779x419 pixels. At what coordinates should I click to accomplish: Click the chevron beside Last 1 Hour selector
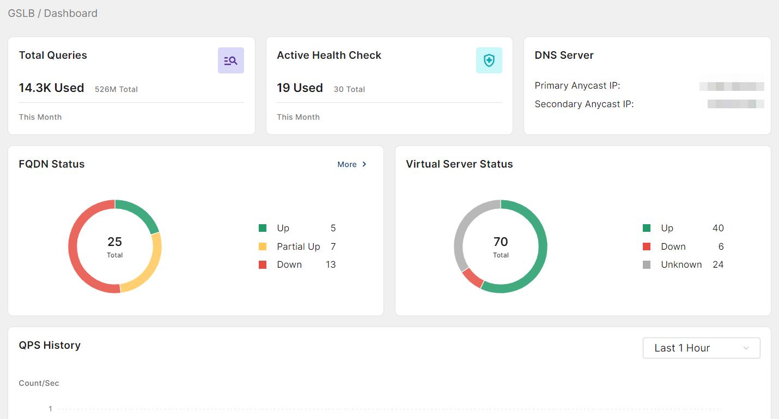point(746,348)
